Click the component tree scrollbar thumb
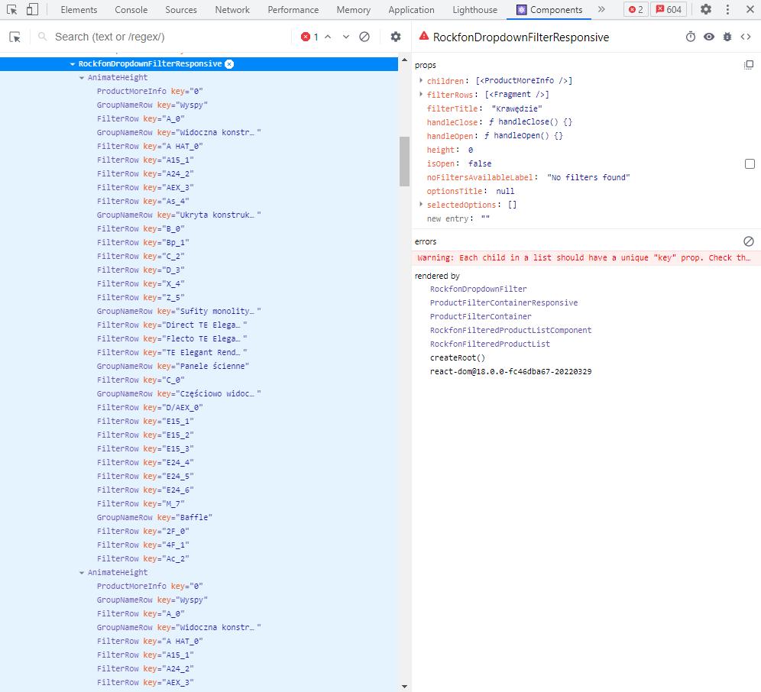The width and height of the screenshot is (761, 692). pos(404,161)
